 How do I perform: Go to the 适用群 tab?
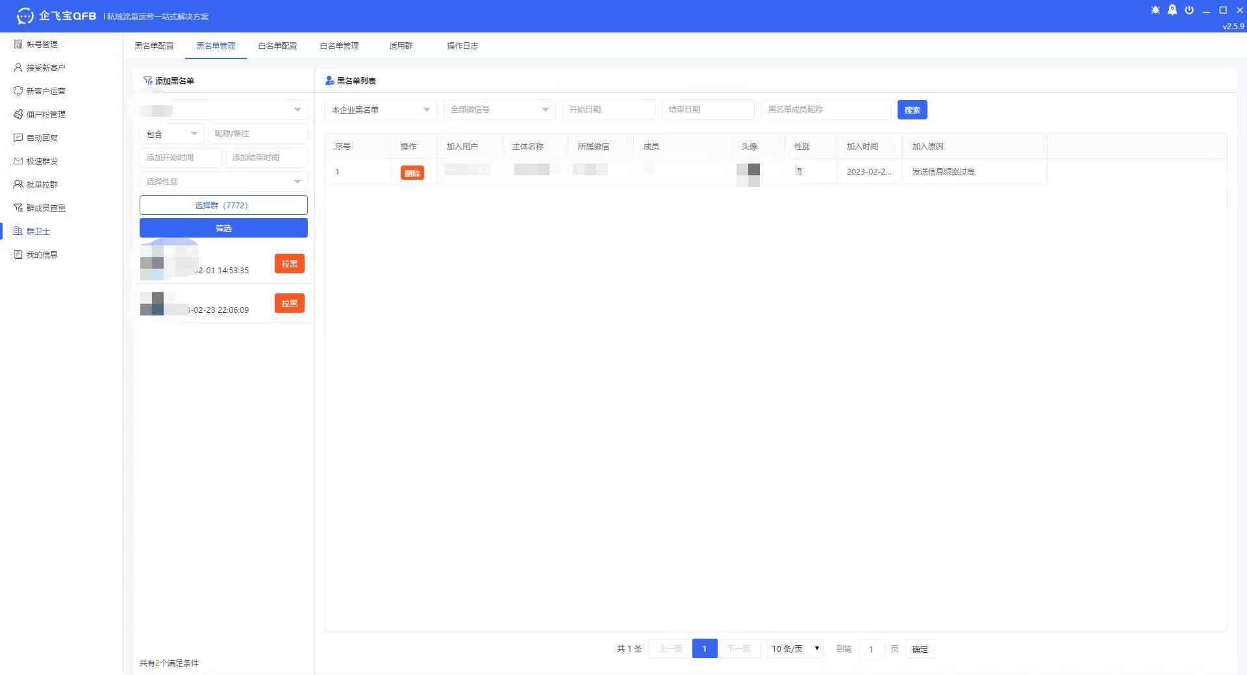point(401,45)
